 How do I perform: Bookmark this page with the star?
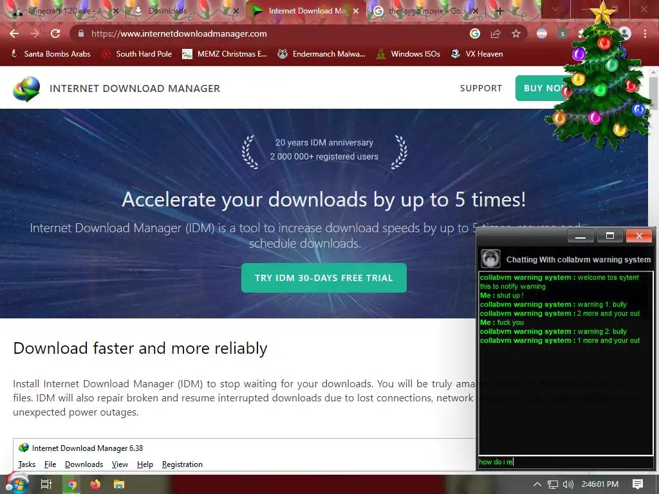coord(516,33)
